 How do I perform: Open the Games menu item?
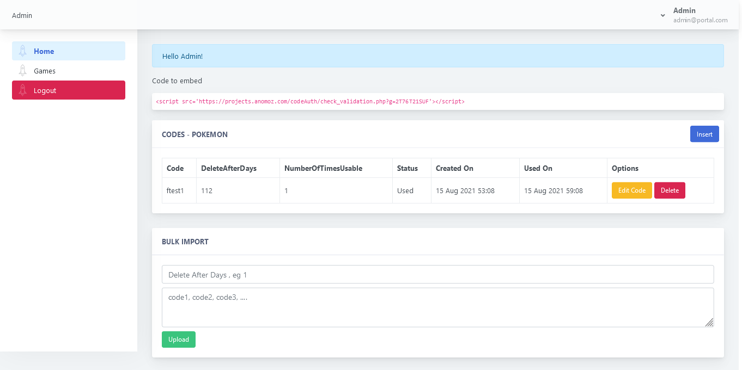(45, 71)
